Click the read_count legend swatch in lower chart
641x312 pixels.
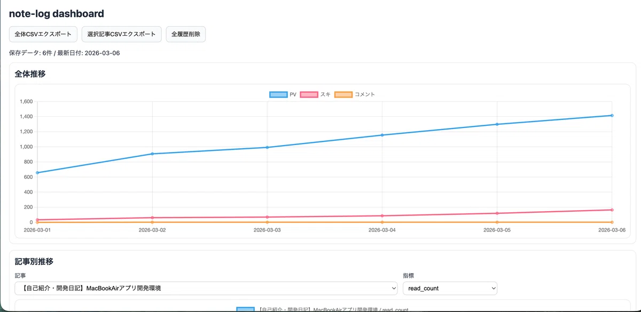(245, 310)
